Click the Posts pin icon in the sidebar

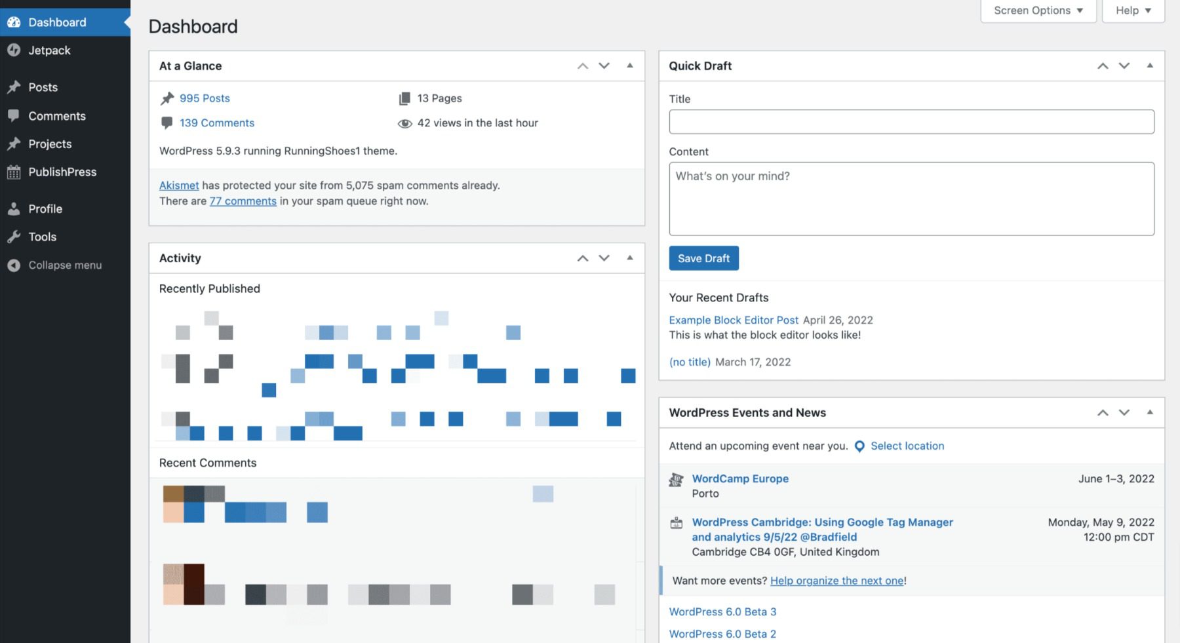[13, 87]
